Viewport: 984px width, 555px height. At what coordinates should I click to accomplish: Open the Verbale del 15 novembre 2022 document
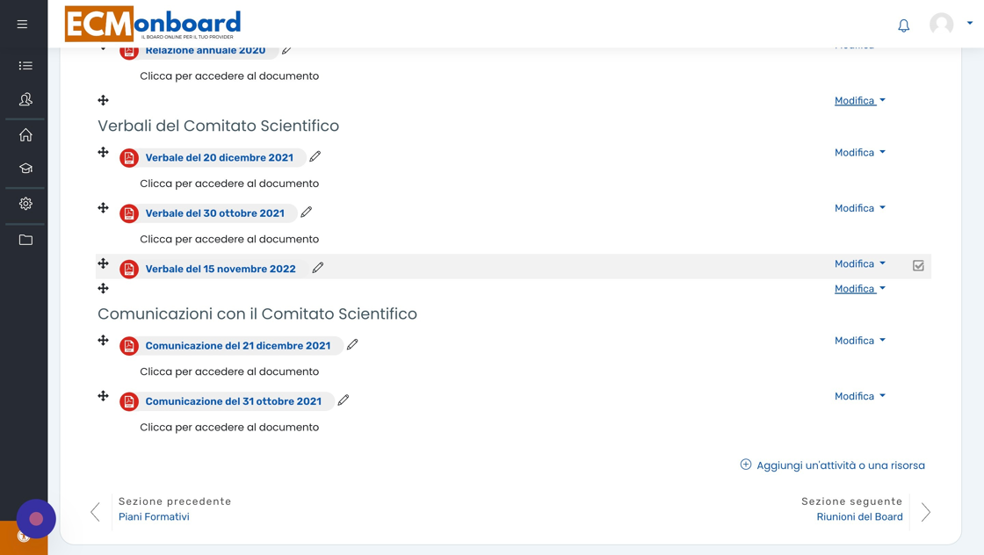click(x=221, y=269)
